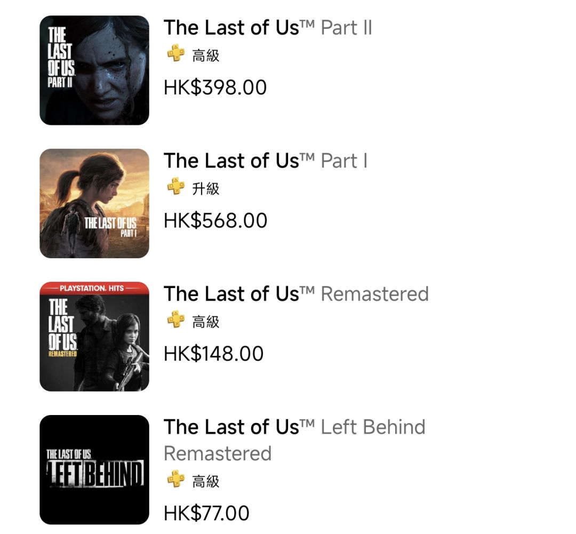Select The Last of Us Remastered cover image

[94, 337]
